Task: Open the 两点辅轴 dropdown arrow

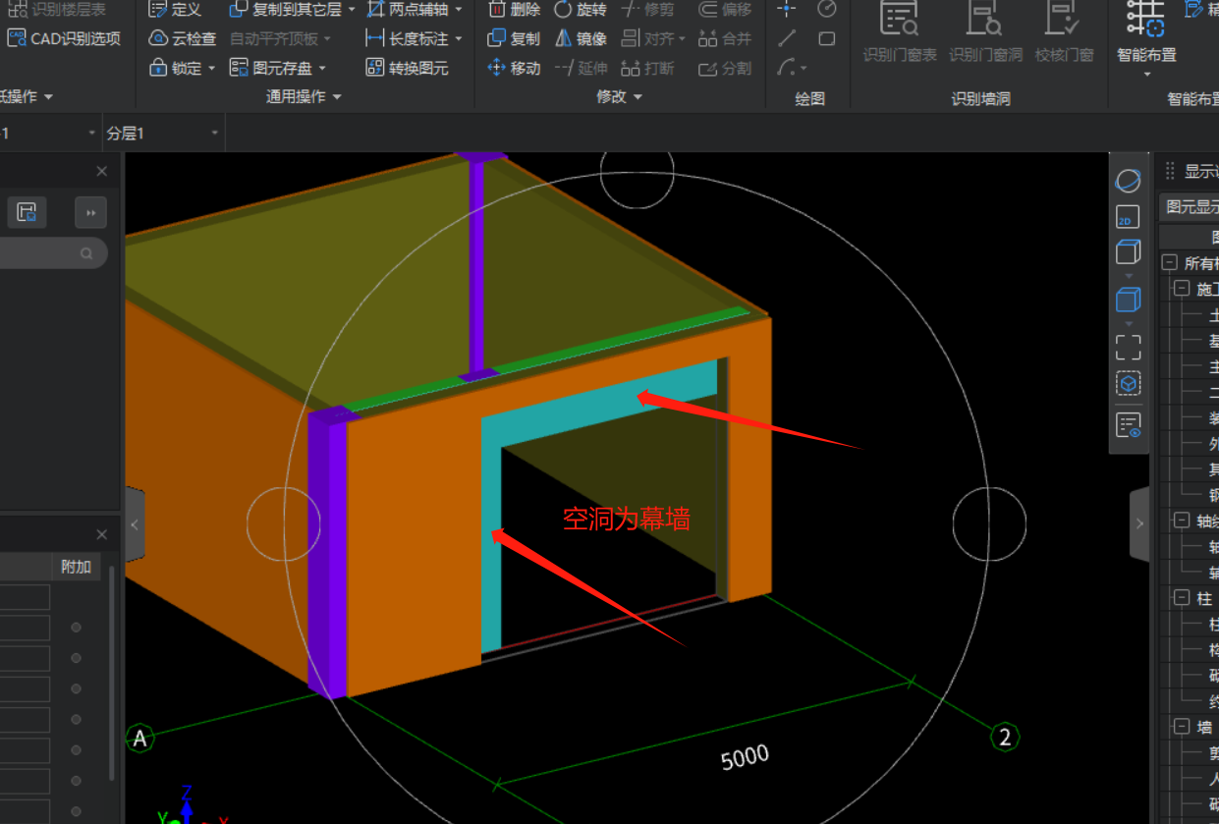Action: (458, 10)
